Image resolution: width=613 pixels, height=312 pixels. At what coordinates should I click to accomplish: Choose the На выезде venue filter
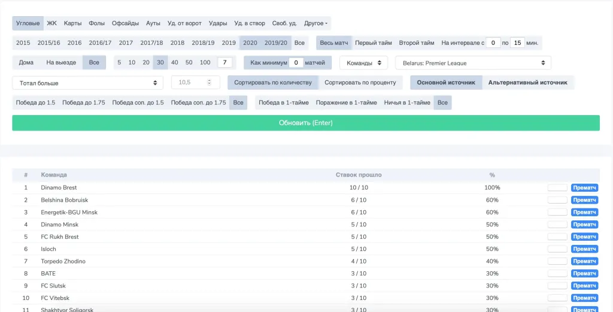pos(61,62)
